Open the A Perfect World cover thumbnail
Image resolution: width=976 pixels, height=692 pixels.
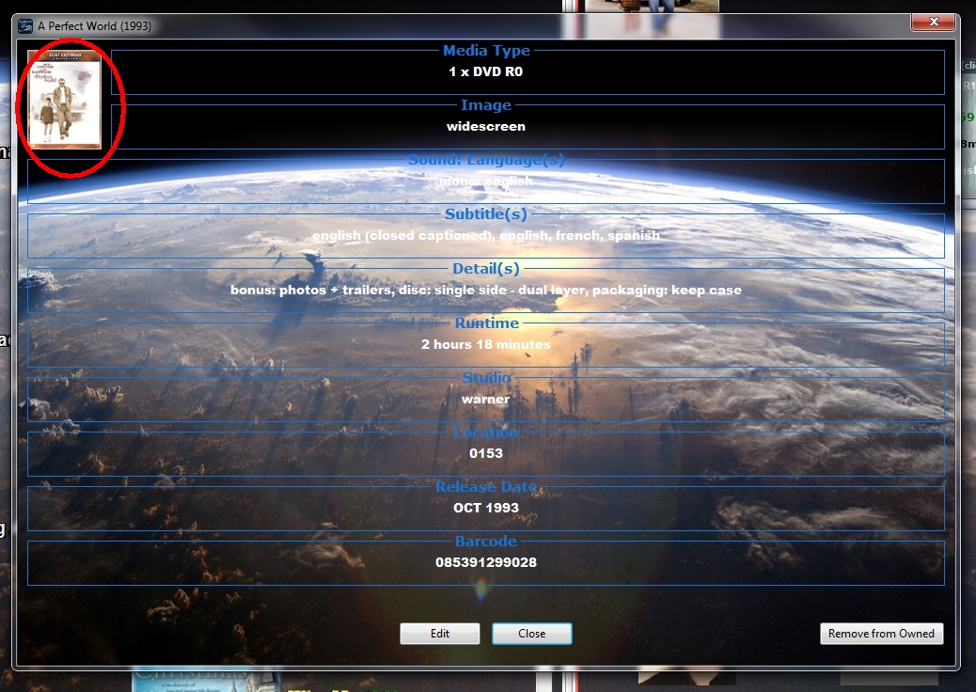pos(65,100)
